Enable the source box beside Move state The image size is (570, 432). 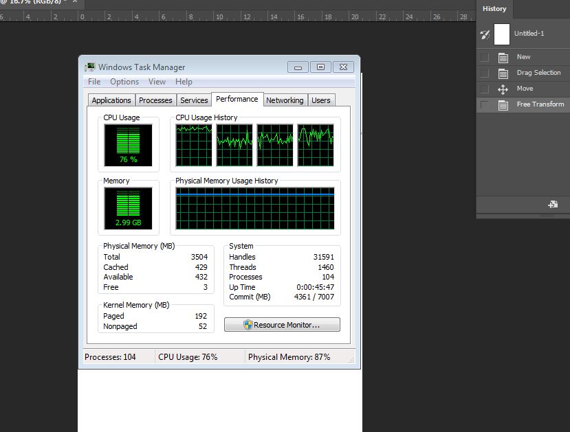pyautogui.click(x=485, y=89)
